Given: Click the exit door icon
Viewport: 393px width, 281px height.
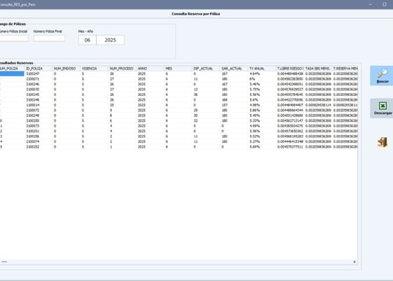Looking at the screenshot, I should (382, 142).
